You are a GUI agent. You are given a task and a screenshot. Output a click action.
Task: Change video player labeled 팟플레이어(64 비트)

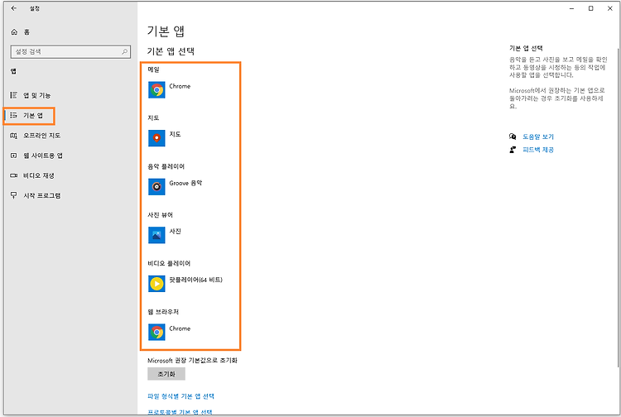coord(195,280)
